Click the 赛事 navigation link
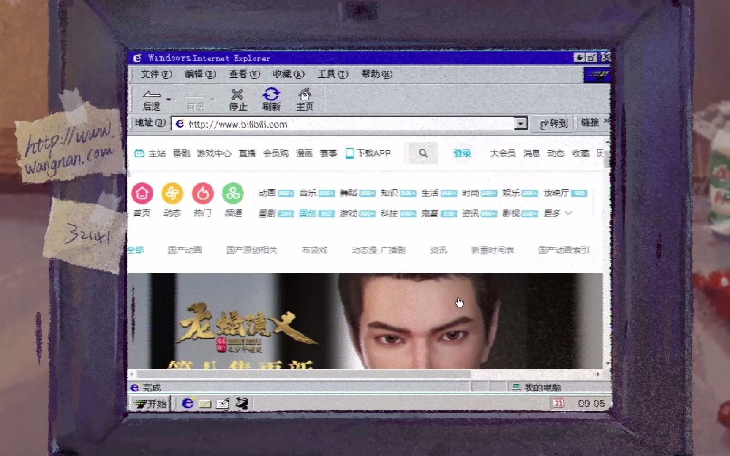 coord(328,153)
